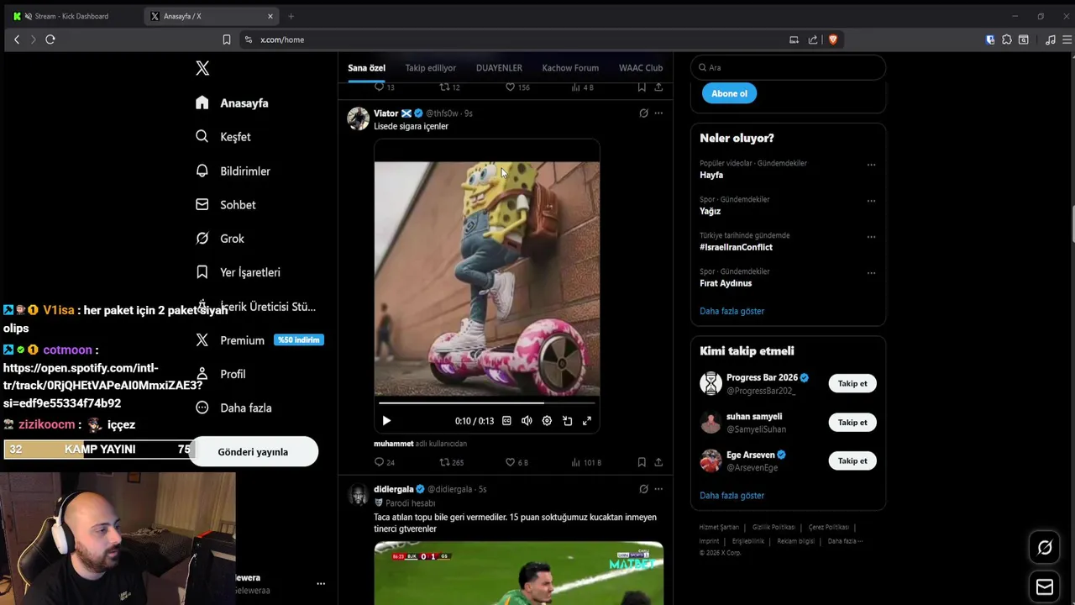Screen dimensions: 1075x605
Task: Open Grok explain on didiergala post
Action: tap(643, 489)
